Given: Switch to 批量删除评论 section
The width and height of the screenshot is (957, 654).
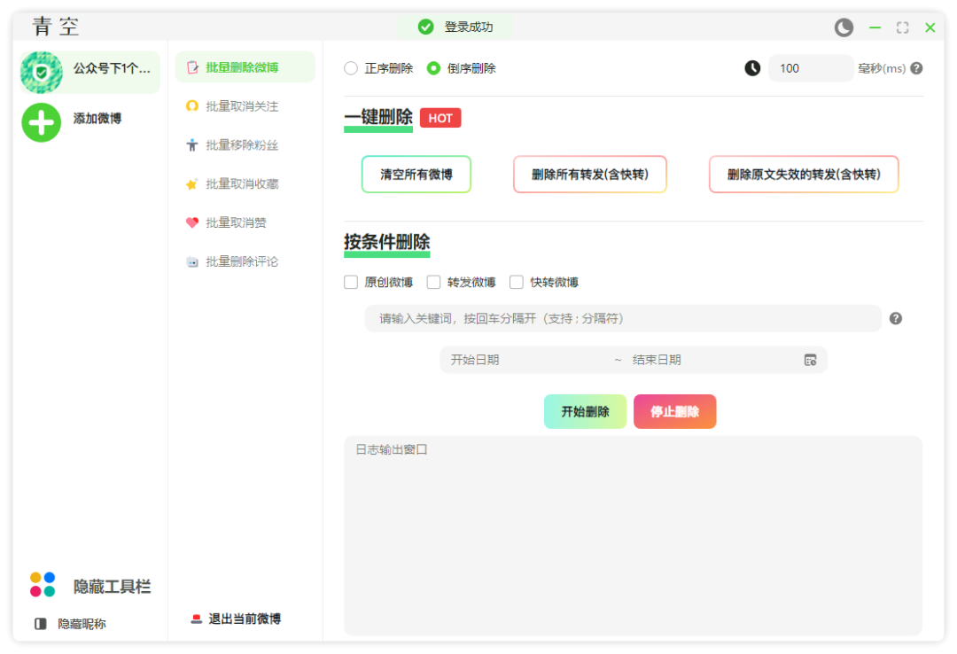Looking at the screenshot, I should coord(241,261).
